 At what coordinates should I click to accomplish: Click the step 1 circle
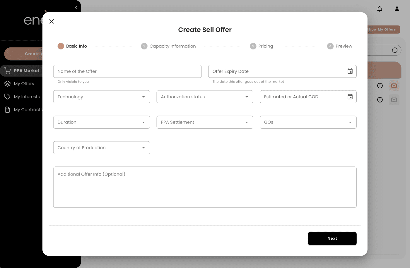tap(61, 46)
